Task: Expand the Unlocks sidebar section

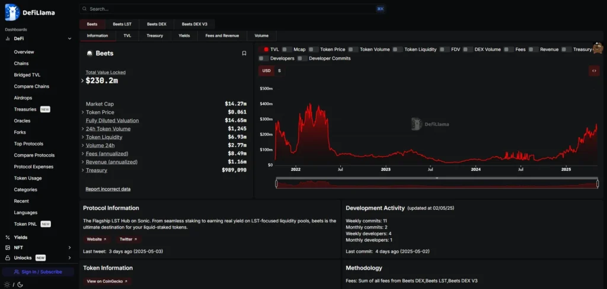Action: coord(70,258)
